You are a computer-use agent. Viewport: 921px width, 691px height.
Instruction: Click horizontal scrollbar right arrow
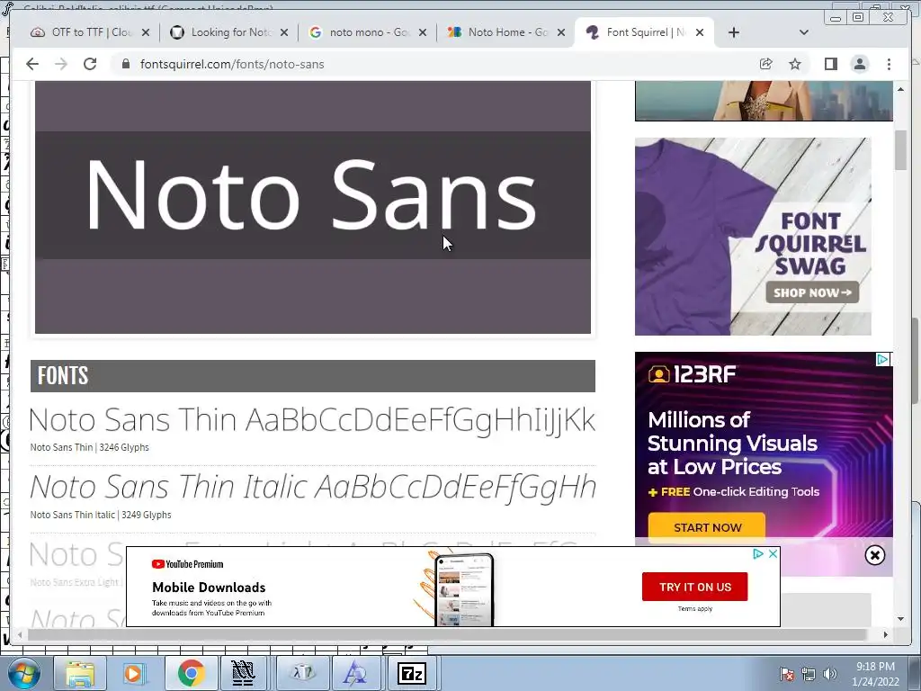886,634
